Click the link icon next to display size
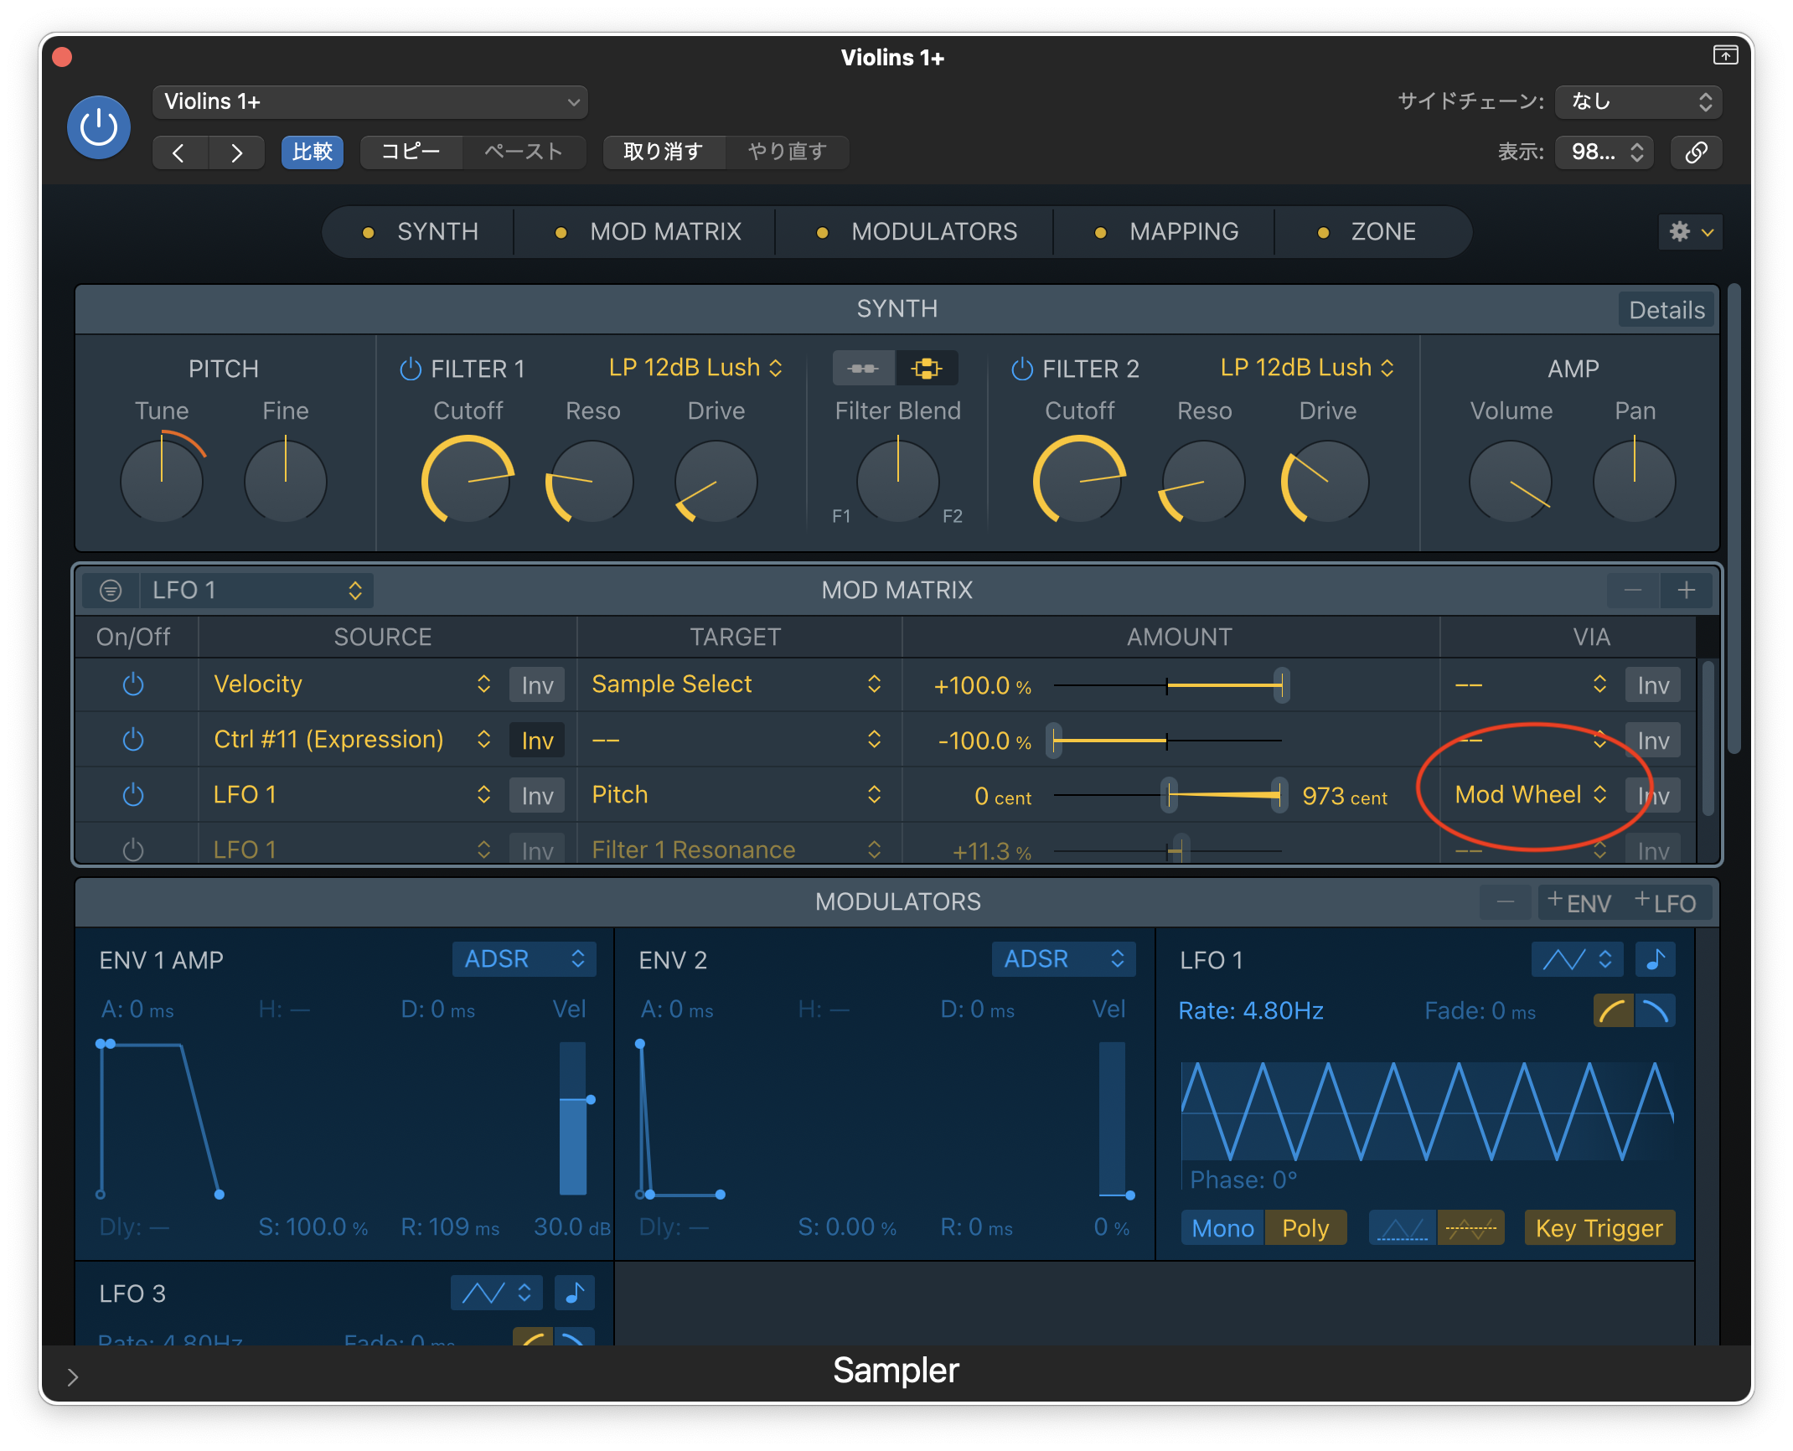1793x1451 pixels. 1696,152
